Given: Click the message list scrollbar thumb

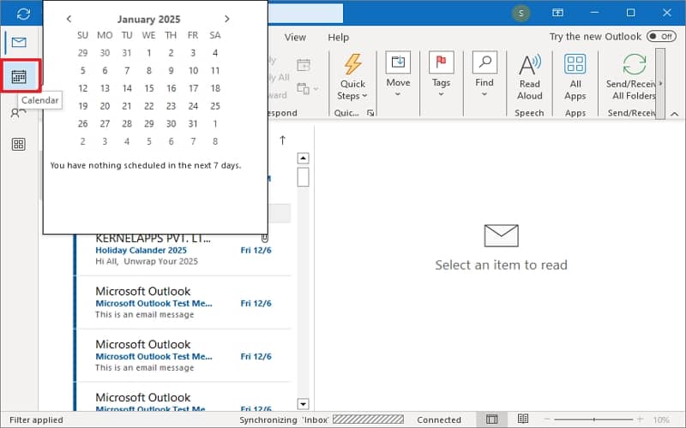Looking at the screenshot, I should point(303,177).
